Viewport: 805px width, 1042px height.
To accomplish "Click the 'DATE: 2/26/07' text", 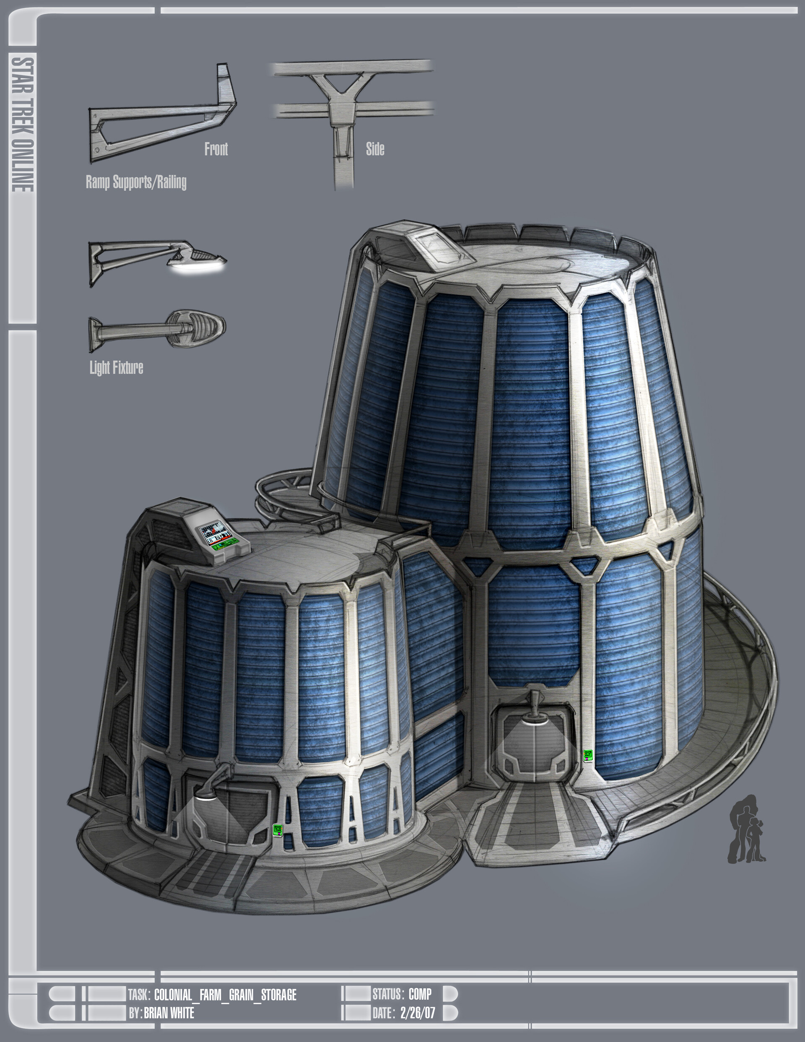I will click(x=404, y=1012).
